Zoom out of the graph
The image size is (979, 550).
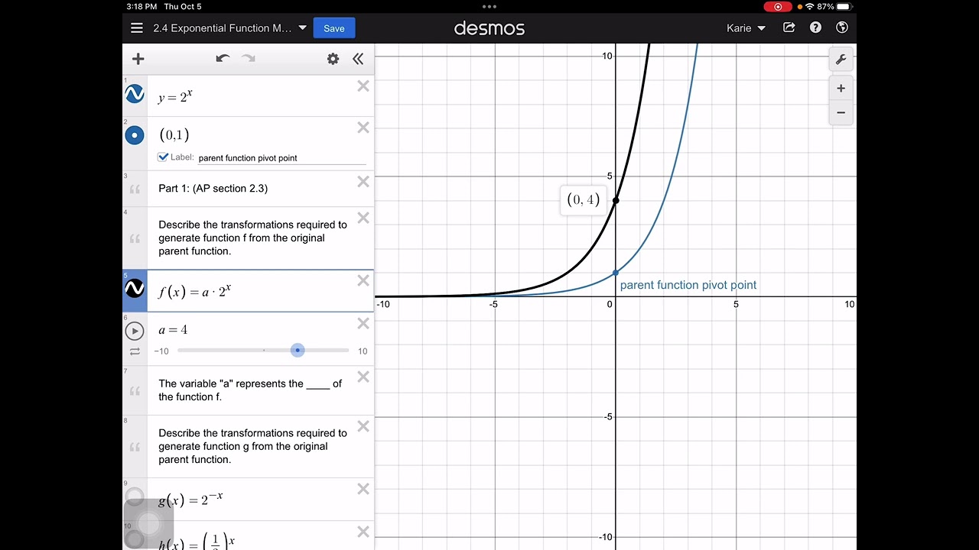(841, 112)
